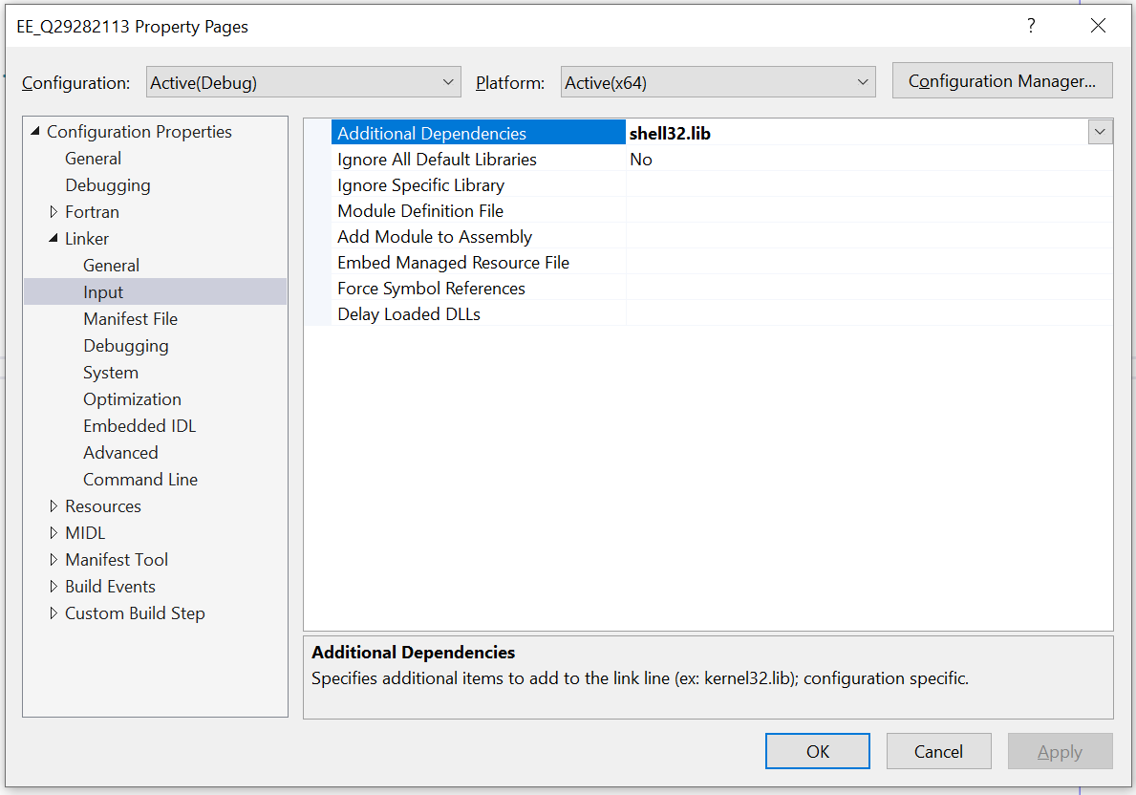Open the Embedded IDL page
Viewport: 1136px width, 795px height.
click(139, 426)
